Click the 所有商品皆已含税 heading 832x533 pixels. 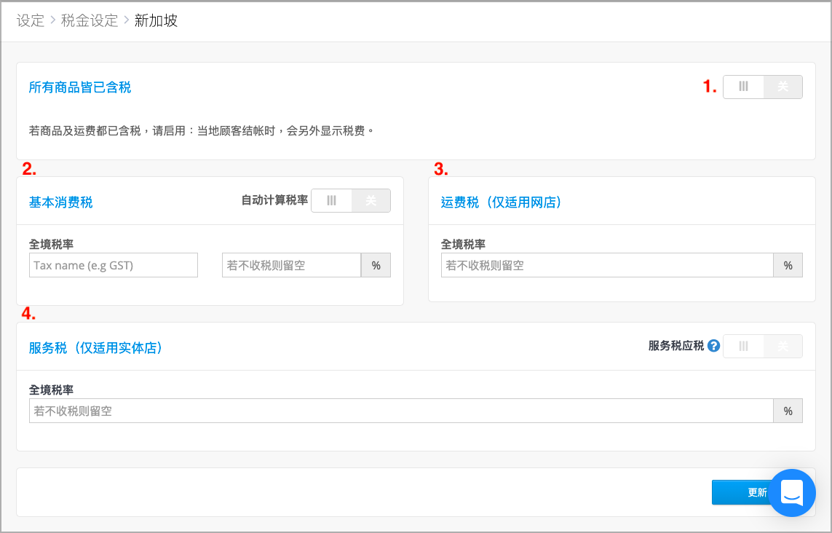79,87
